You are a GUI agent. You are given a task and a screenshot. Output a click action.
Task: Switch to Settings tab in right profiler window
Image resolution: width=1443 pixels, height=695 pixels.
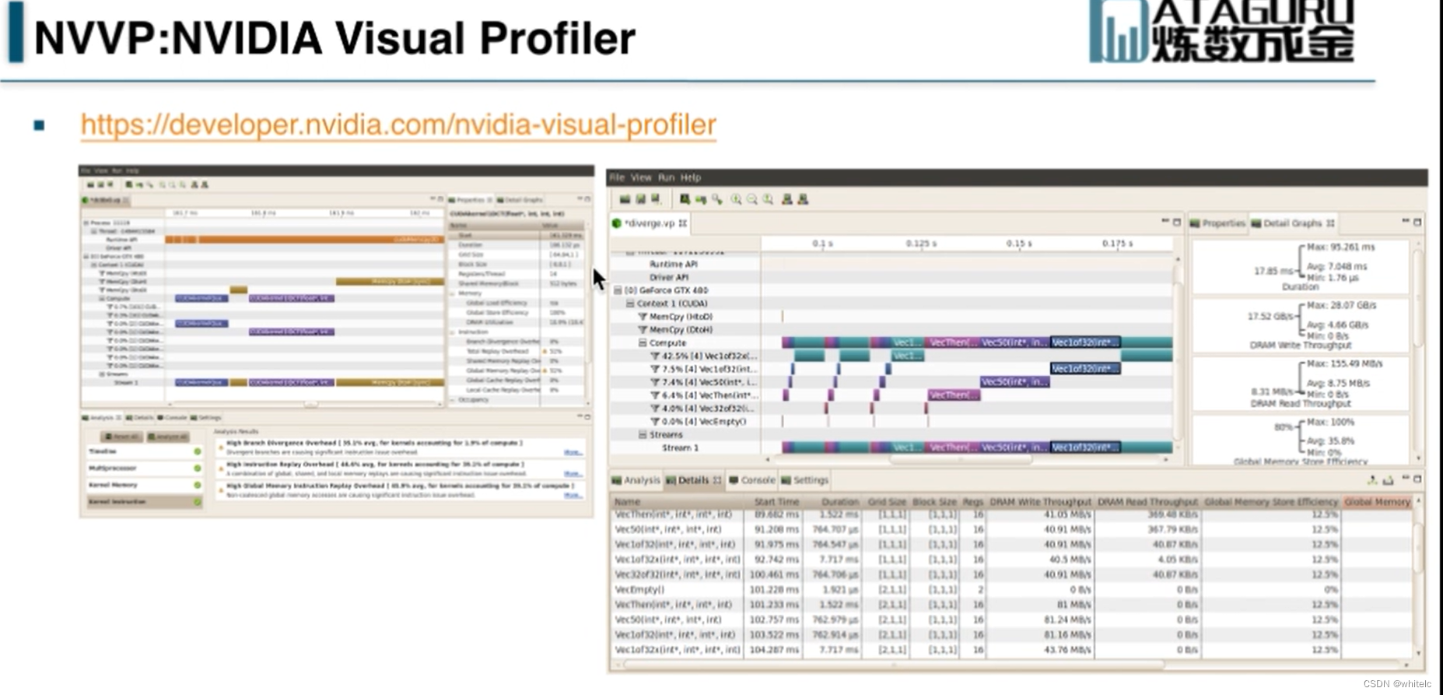pos(805,480)
